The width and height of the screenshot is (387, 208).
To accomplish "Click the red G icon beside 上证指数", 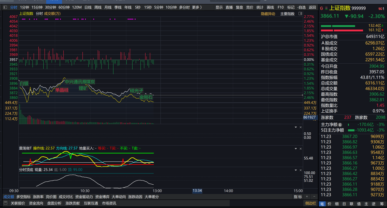I will [321, 8].
